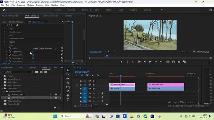Click the Target White value slider
Screen dimensions: 214x120
(33, 52)
